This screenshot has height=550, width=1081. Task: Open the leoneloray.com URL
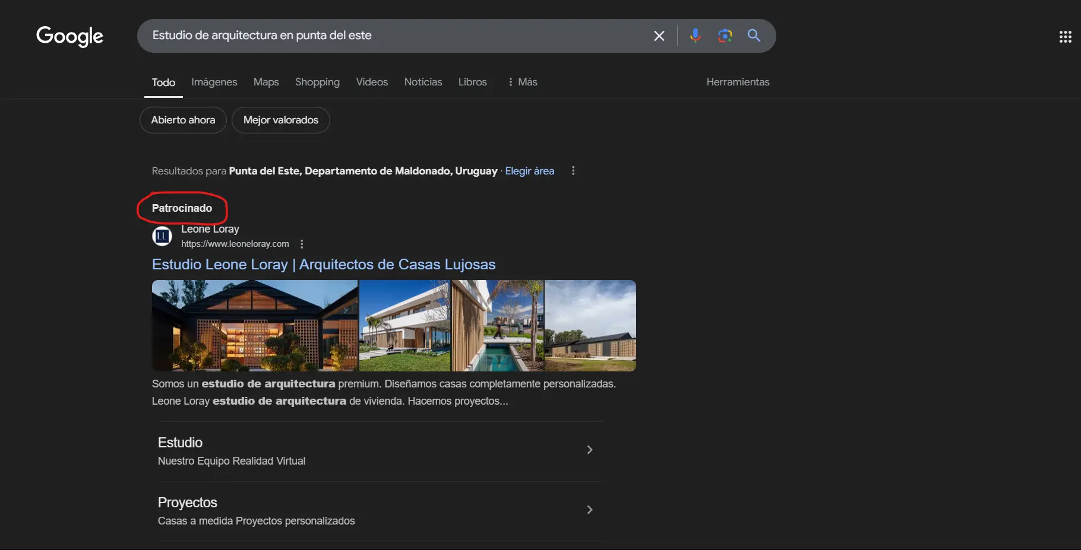click(235, 244)
